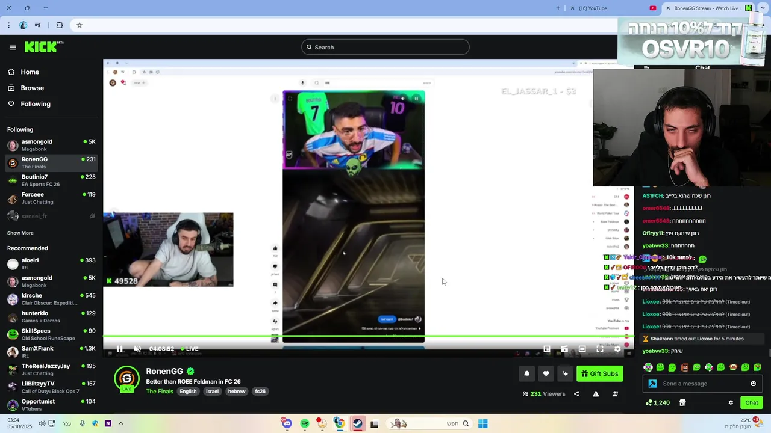Screen dimensions: 771x433
Task: Open SkillSpecs recommended channel
Action: (51, 334)
